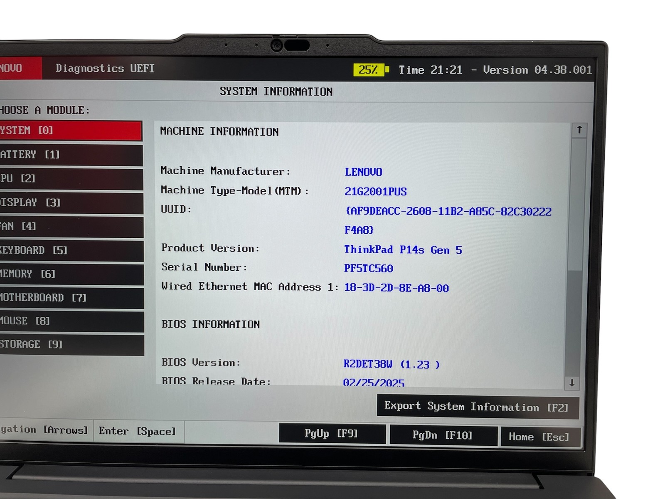Click the Machine Manufacturer label
Screen dimensions: 665x499
(225, 171)
